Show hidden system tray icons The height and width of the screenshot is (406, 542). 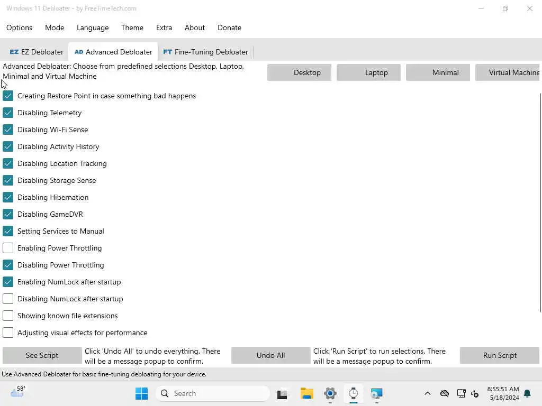(x=428, y=393)
